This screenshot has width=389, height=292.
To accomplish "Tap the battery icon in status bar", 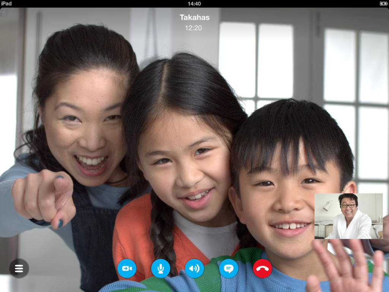I will point(383,3).
